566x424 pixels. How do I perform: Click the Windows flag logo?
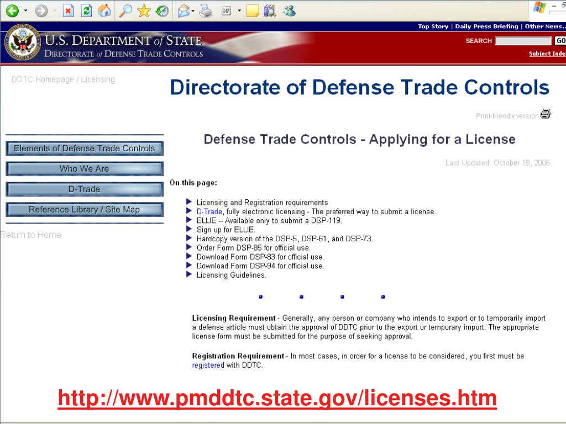539,7
